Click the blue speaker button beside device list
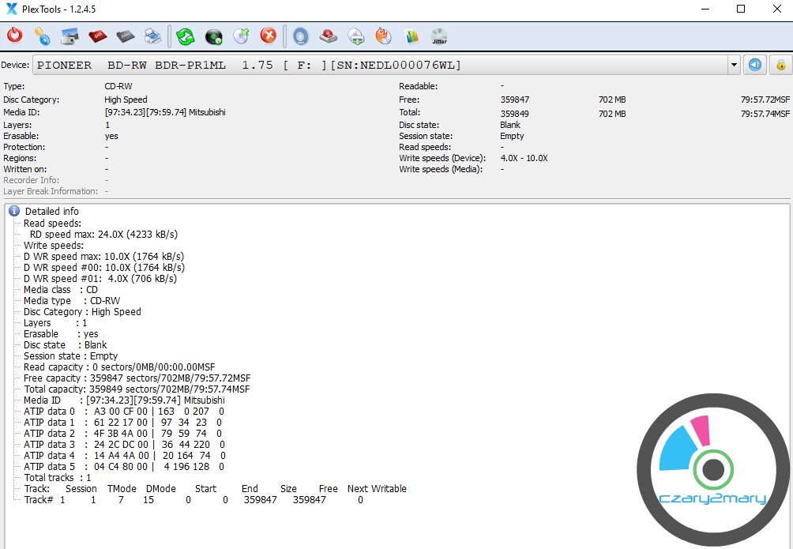The height and width of the screenshot is (549, 793). pyautogui.click(x=756, y=65)
